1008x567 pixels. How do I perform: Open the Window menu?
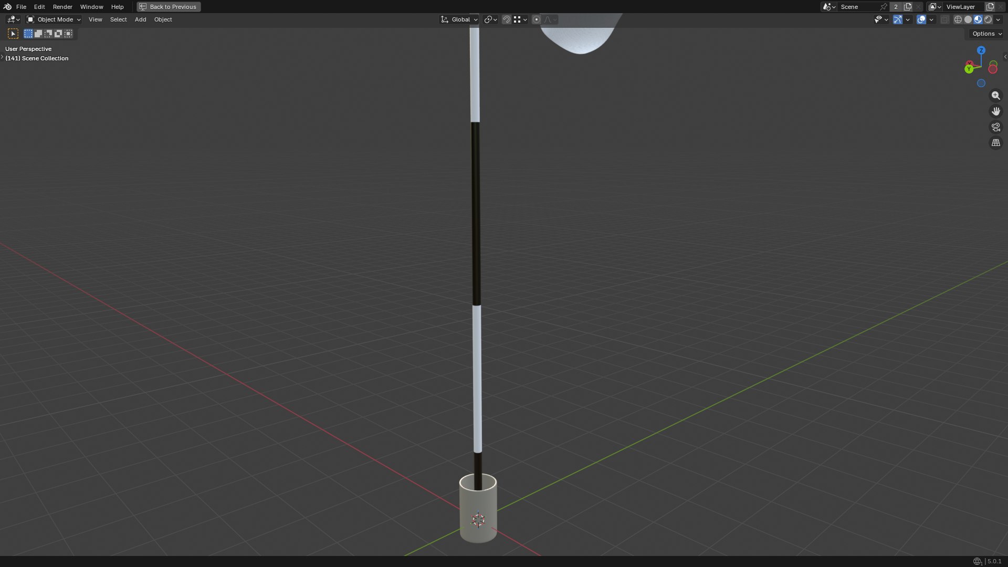point(91,7)
